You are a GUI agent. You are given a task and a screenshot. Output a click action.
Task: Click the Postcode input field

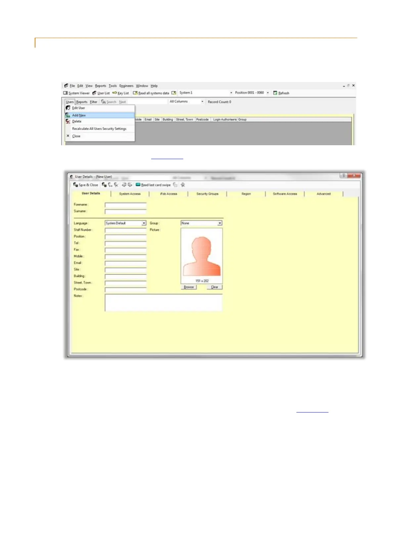[x=126, y=290]
